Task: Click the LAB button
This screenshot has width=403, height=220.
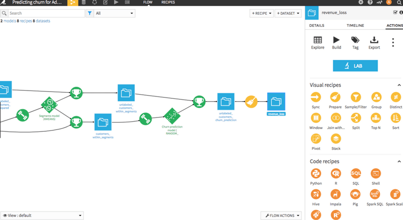Action: 355,66
